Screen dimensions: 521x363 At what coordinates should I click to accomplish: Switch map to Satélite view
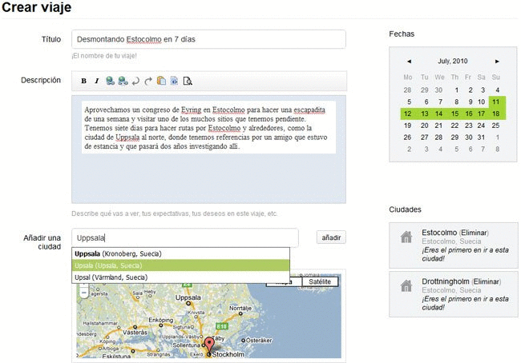tap(320, 281)
